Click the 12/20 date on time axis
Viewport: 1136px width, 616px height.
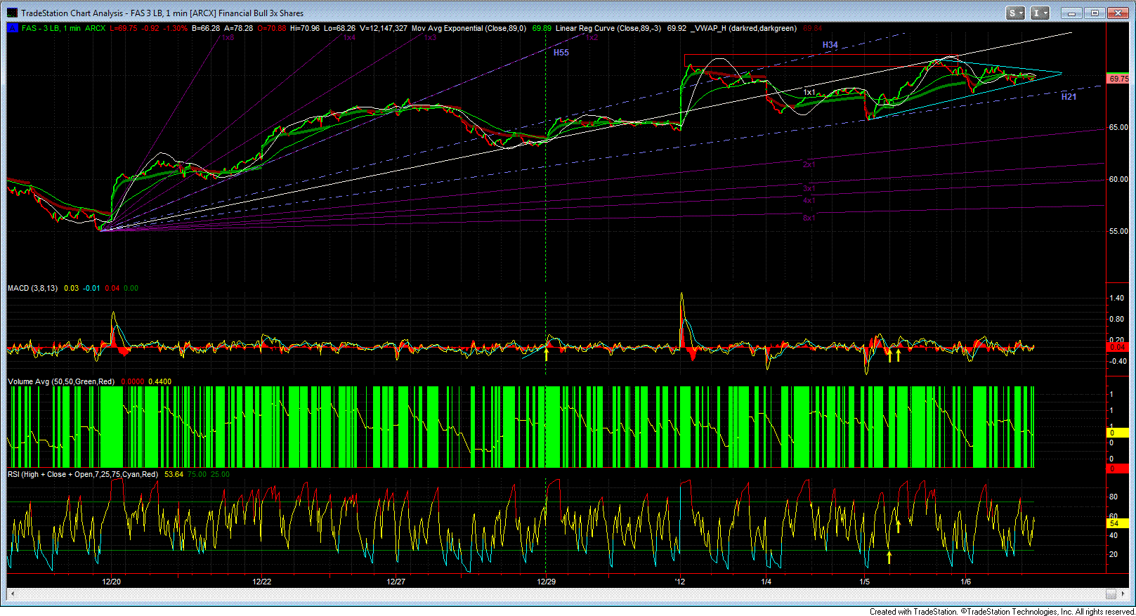pos(112,582)
